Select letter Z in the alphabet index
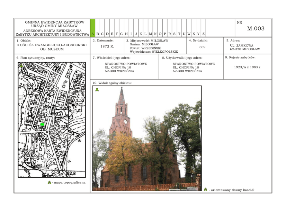 [203, 34]
